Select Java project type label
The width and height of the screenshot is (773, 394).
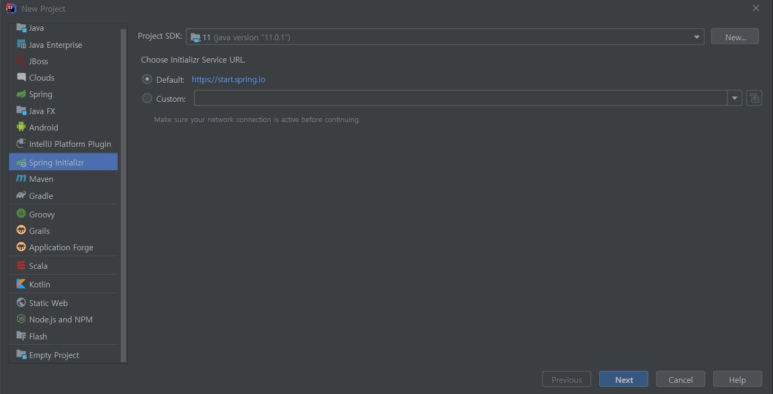pos(37,28)
